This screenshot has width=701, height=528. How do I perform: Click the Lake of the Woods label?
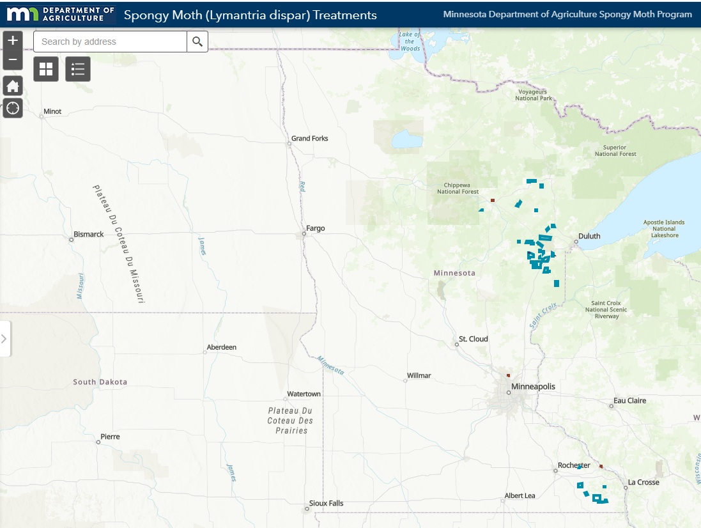click(410, 41)
